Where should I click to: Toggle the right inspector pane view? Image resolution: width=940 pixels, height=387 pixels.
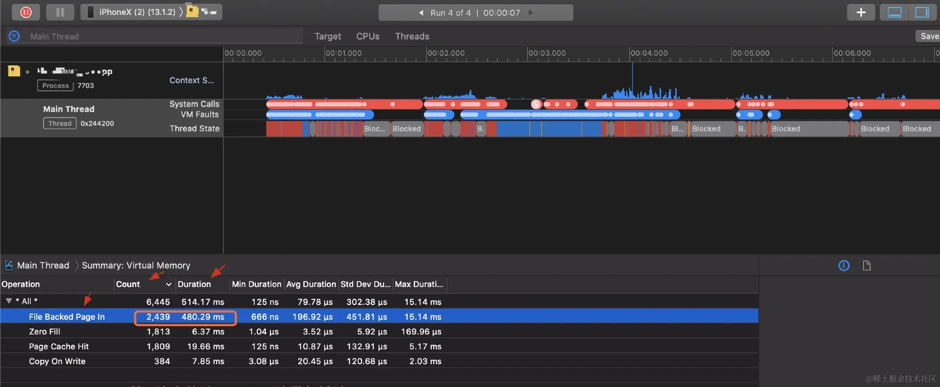(922, 12)
